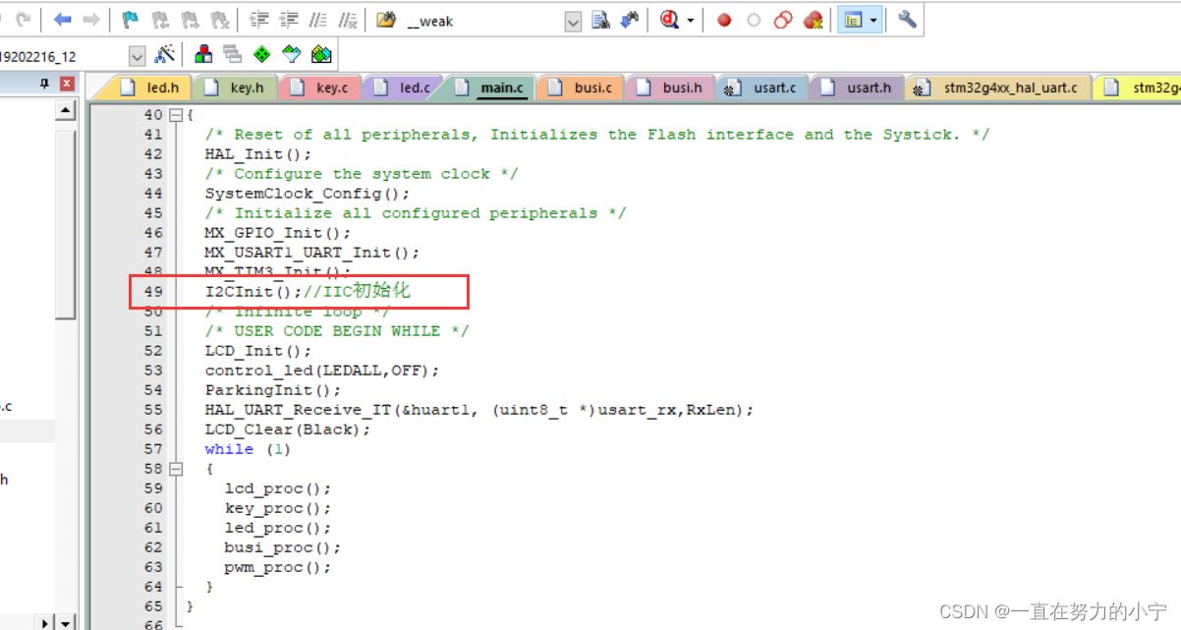Click the HAL_Init(); code line
1181x630 pixels.
[x=257, y=154]
